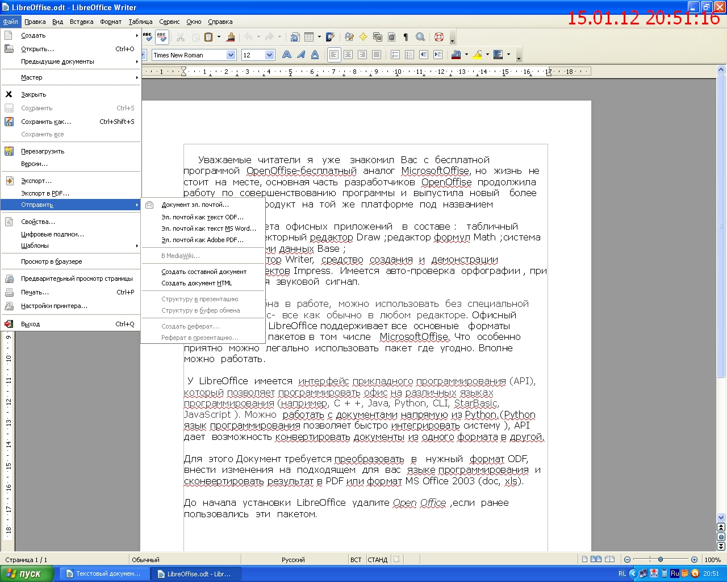Click 'Выход' to quit application
Screen dimensions: 727x582
pos(70,324)
